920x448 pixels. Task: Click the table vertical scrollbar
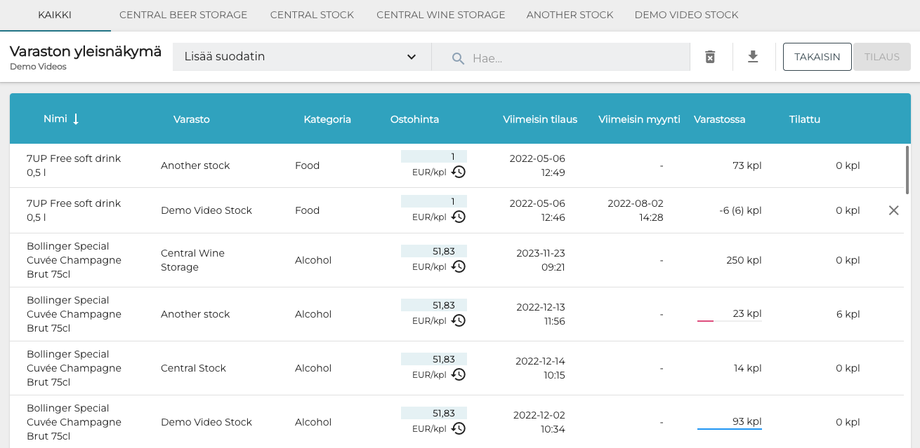(x=907, y=168)
